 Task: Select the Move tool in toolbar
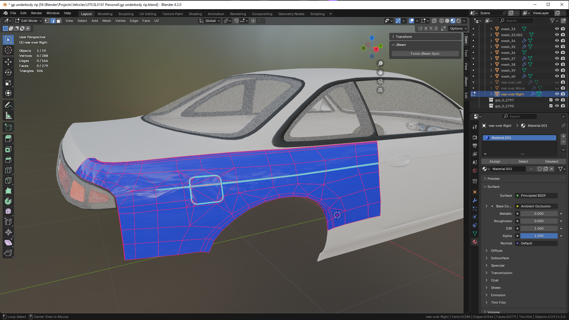pos(8,62)
